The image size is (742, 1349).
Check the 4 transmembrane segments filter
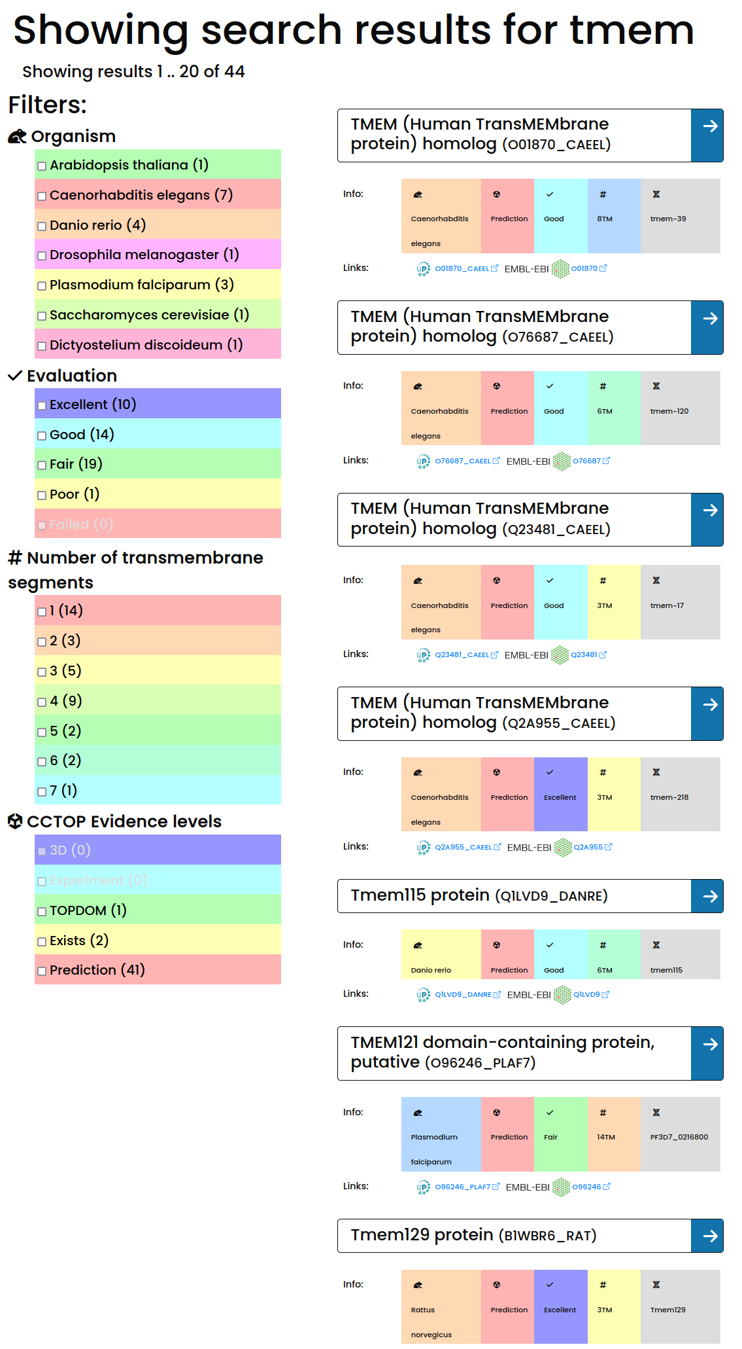[x=42, y=702]
